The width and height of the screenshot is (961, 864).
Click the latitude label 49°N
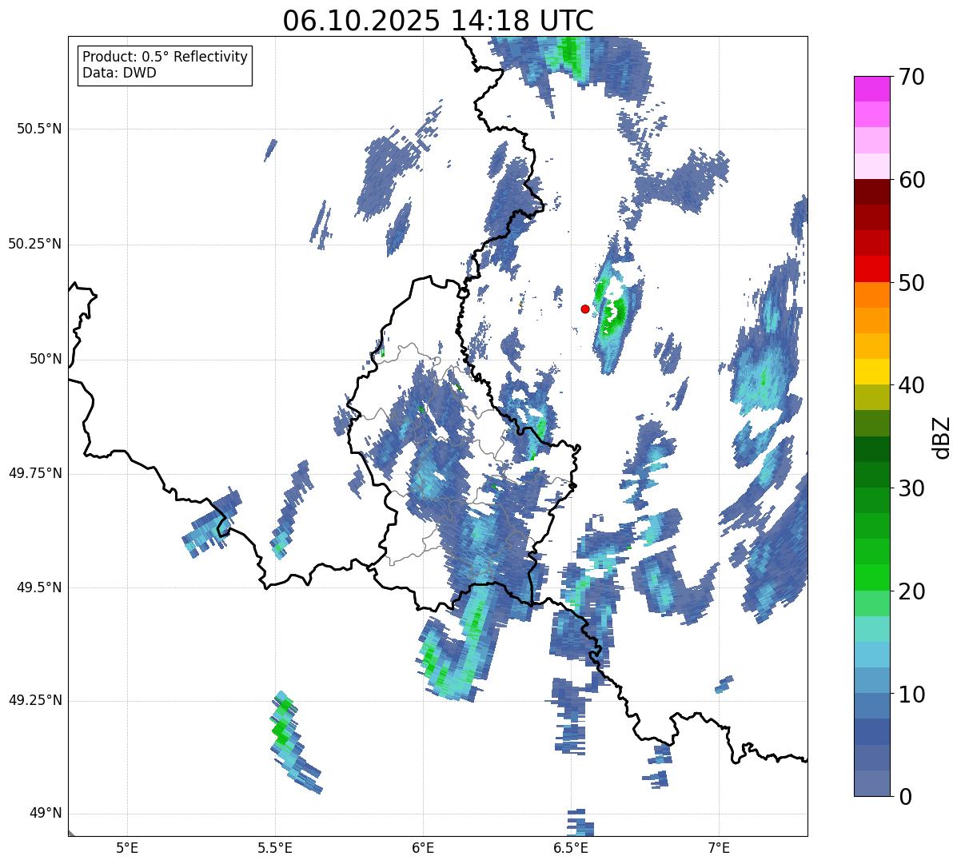pos(46,814)
